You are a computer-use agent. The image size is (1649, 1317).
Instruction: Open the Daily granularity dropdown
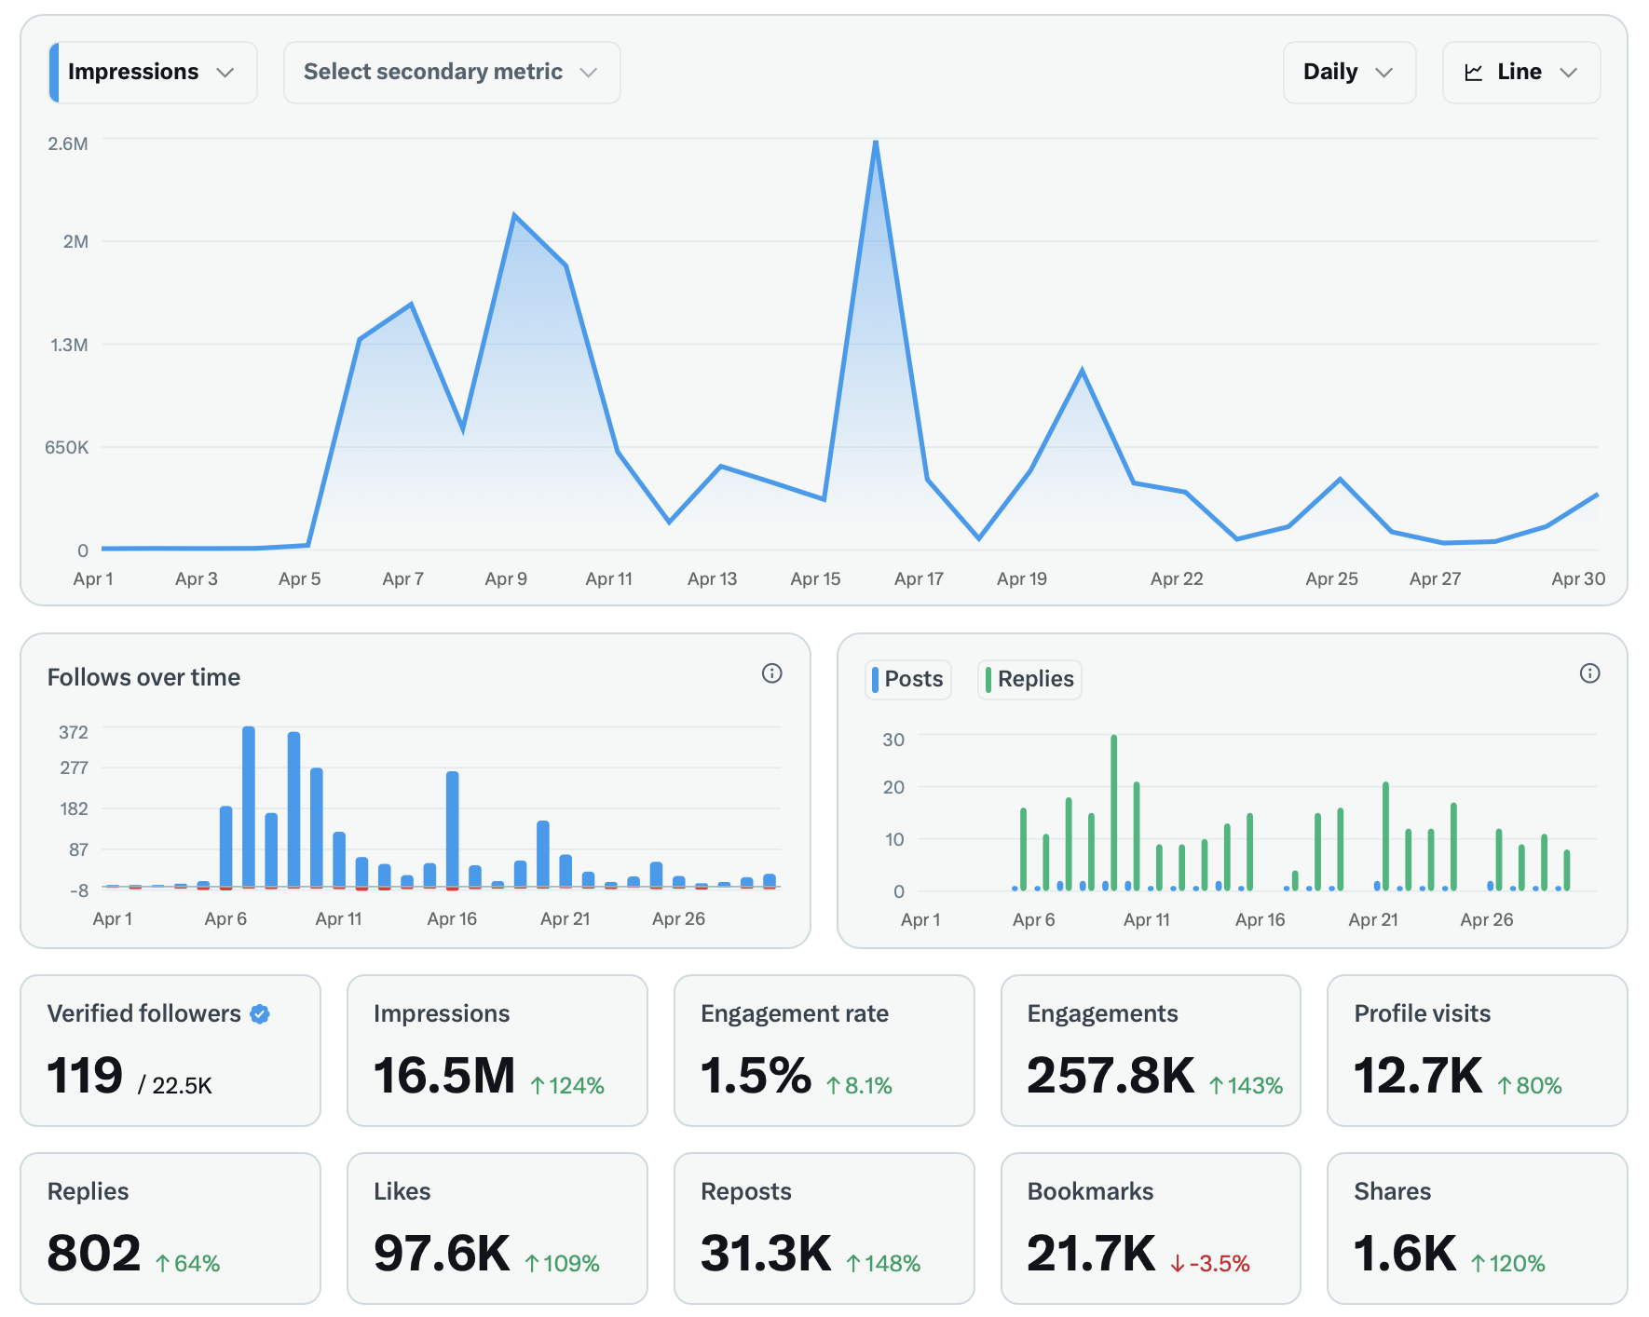[x=1348, y=73]
